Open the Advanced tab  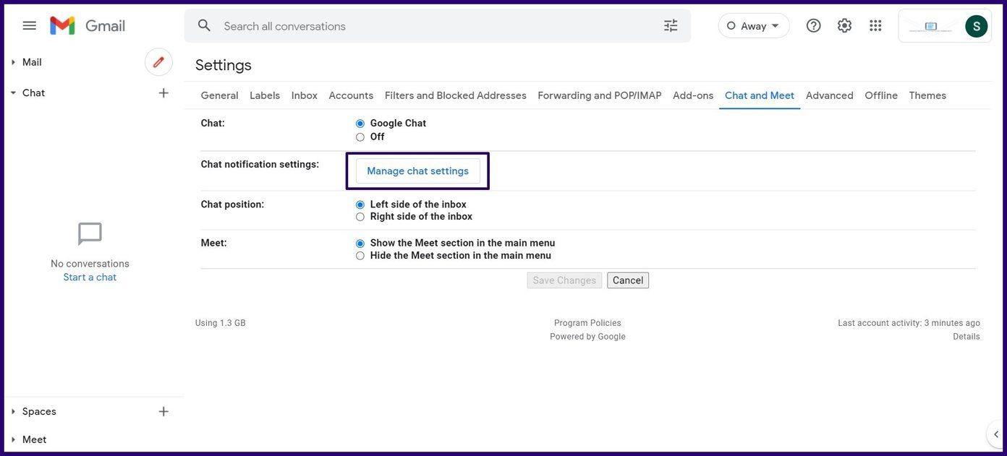click(830, 95)
